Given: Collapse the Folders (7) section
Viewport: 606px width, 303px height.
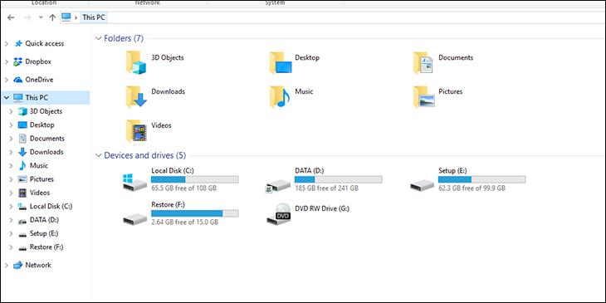Looking at the screenshot, I should [98, 39].
